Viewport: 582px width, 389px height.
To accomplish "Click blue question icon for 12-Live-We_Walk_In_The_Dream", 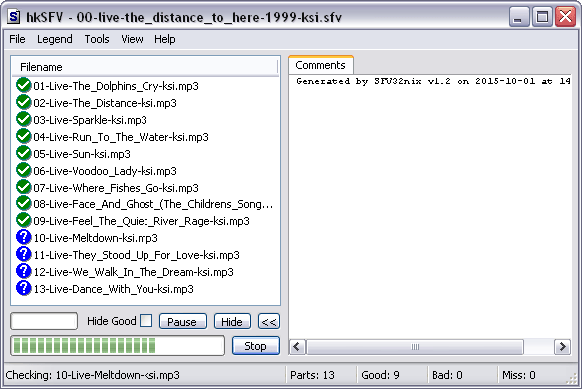I will click(23, 272).
